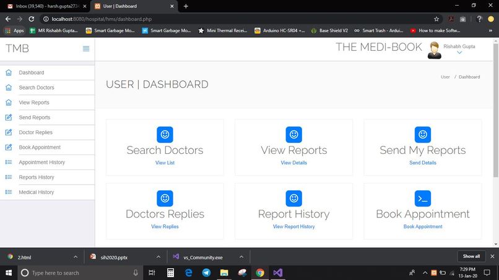Expand options for 2.html download
The height and width of the screenshot is (280, 499).
click(x=76, y=257)
